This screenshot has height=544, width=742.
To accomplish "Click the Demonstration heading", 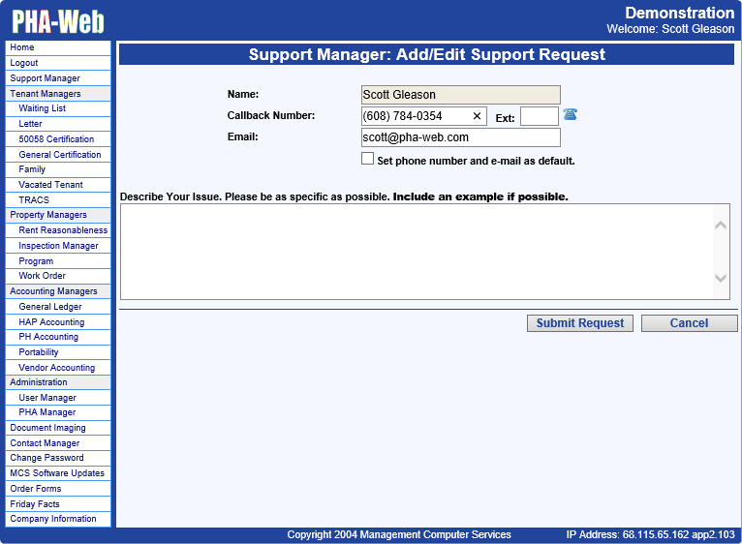I will pyautogui.click(x=680, y=13).
